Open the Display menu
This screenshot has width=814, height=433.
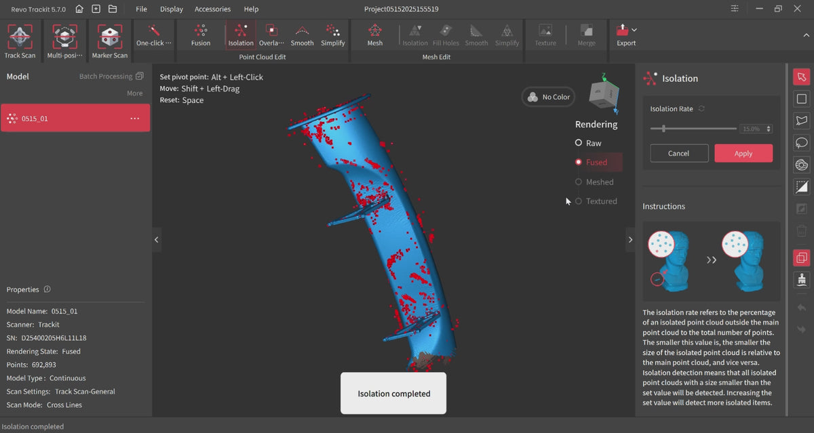(x=171, y=9)
